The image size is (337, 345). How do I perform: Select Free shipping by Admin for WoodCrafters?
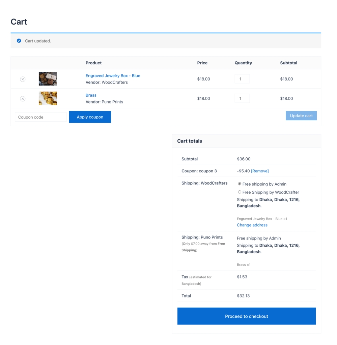[240, 184]
